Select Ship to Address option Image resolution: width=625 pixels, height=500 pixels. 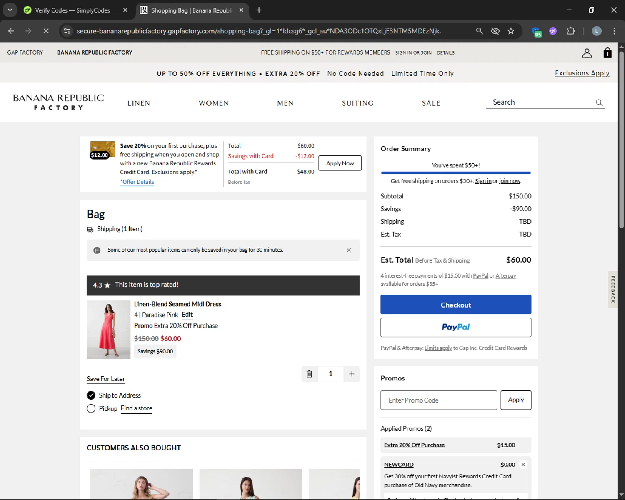pyautogui.click(x=91, y=395)
